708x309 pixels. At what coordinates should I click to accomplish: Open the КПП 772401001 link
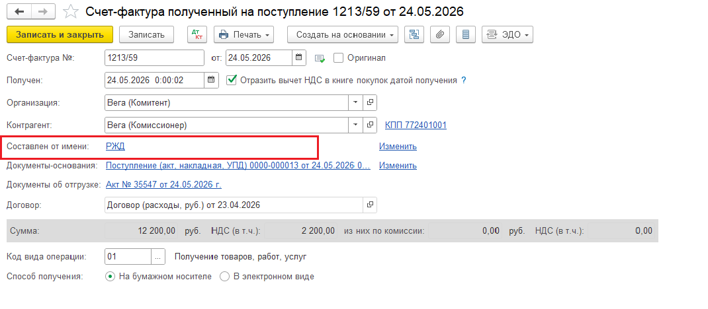click(416, 125)
